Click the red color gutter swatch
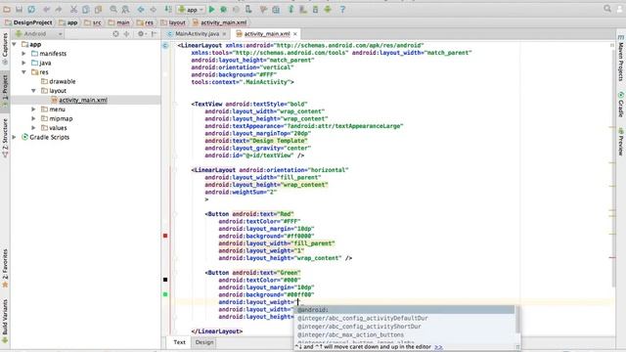The height and width of the screenshot is (352, 626). tap(165, 236)
